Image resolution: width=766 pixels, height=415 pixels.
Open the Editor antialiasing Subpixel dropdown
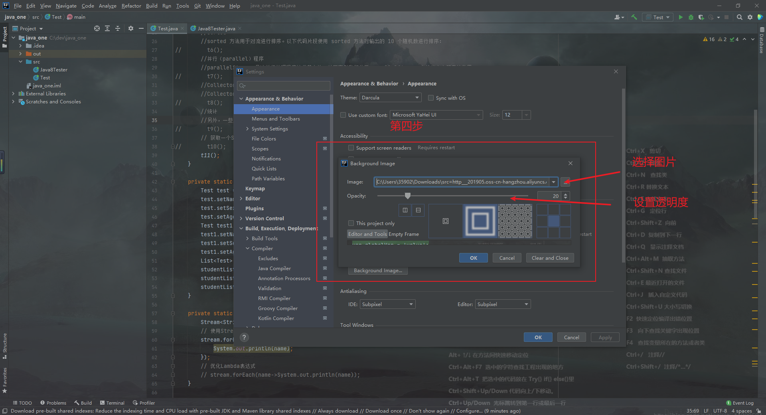click(503, 304)
